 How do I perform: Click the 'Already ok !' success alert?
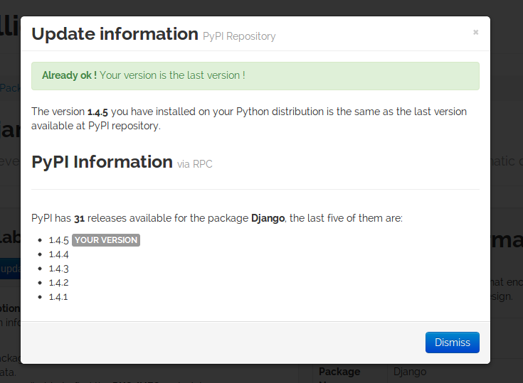tap(255, 76)
